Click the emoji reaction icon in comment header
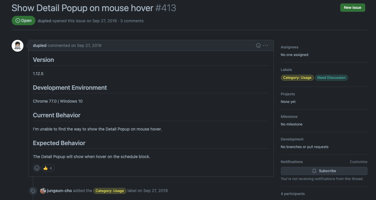Screen dimensions: 376x200 (258, 45)
